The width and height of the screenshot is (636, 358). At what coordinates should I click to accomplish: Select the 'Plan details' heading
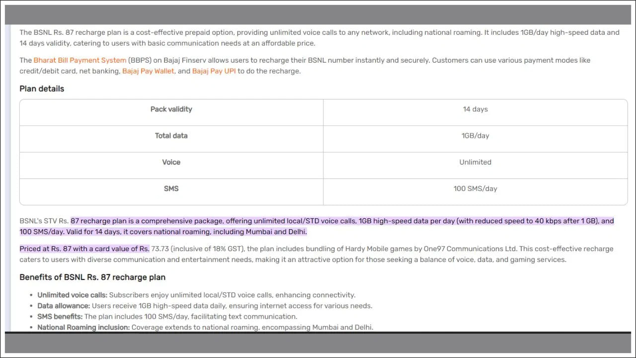42,89
